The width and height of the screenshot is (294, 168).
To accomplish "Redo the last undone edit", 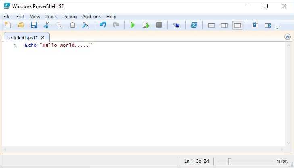I will point(116,25).
